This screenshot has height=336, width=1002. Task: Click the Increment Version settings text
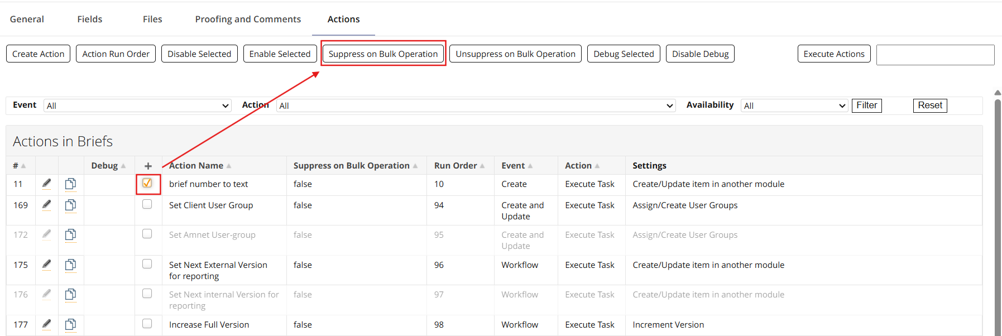(668, 325)
